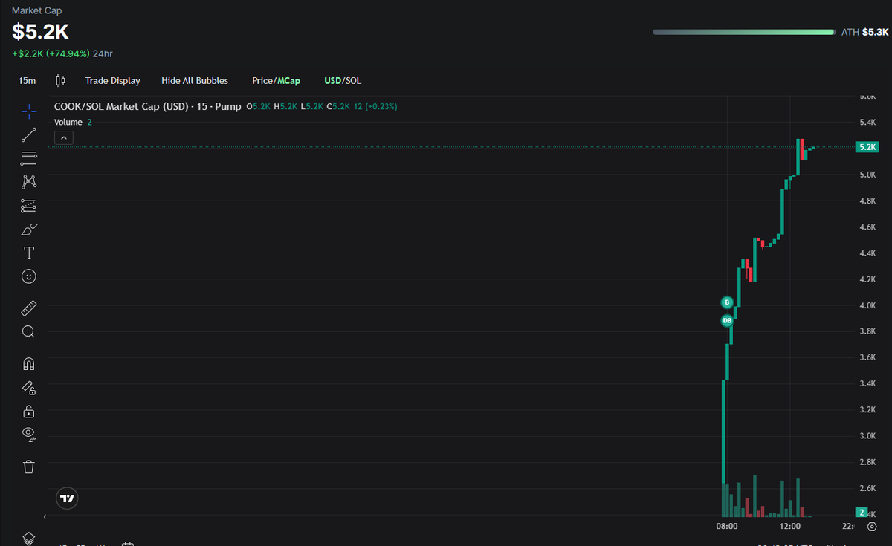This screenshot has height=546, width=892.
Task: Open the object tree layers icon
Action: [28, 538]
